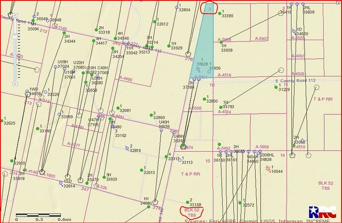Click the A-4534 abstract label

coord(224,112)
